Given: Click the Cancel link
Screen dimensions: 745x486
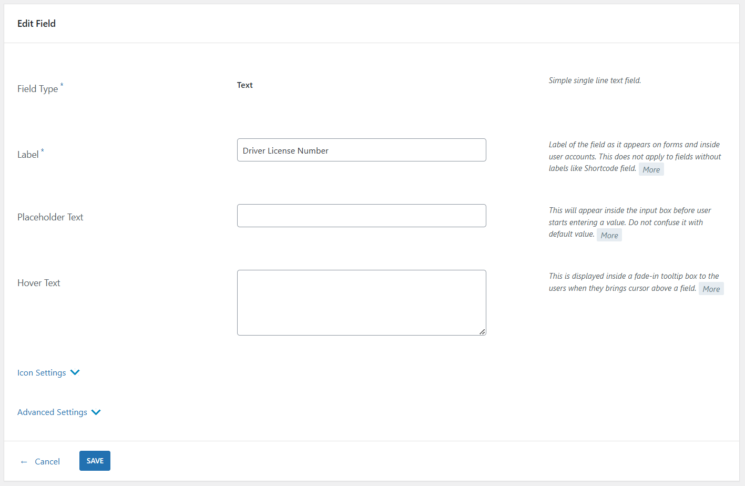Looking at the screenshot, I should tap(47, 461).
